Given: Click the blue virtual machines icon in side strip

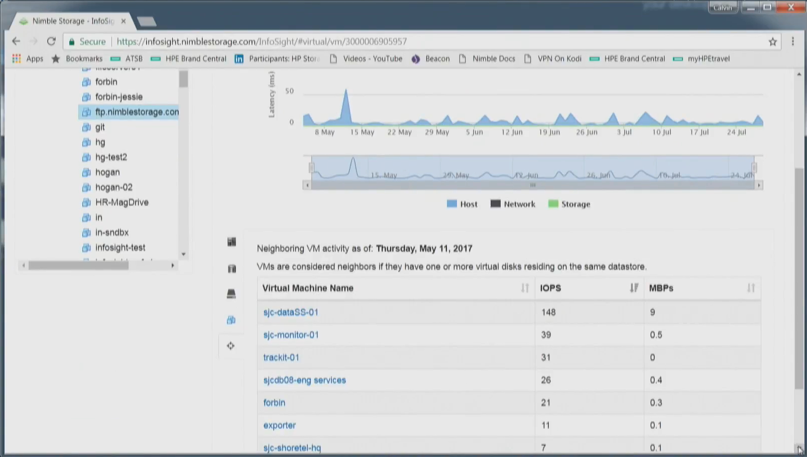Looking at the screenshot, I should point(231,320).
